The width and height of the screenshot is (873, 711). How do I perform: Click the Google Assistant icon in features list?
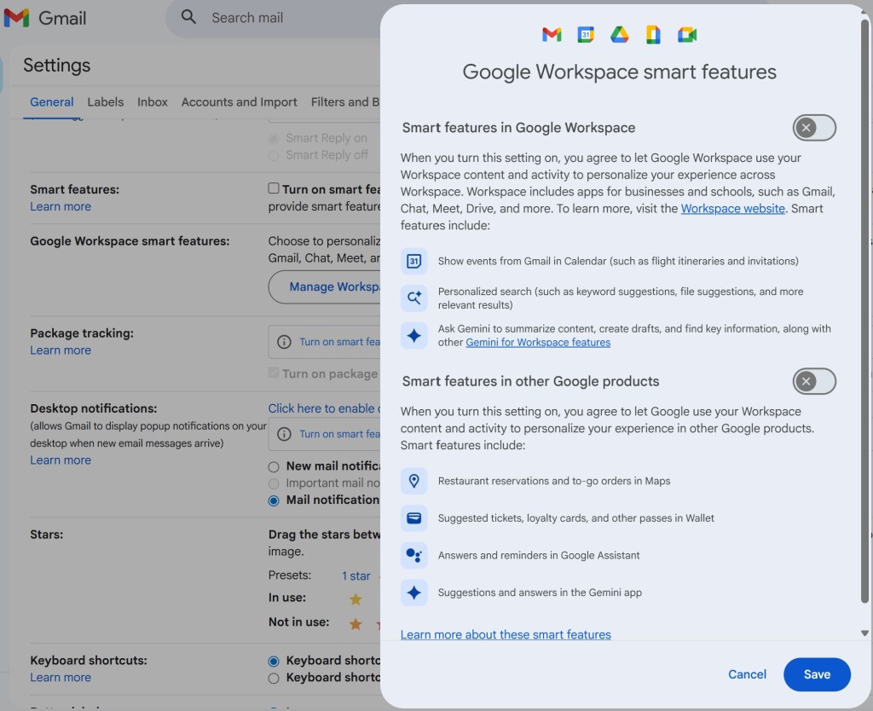click(x=414, y=555)
